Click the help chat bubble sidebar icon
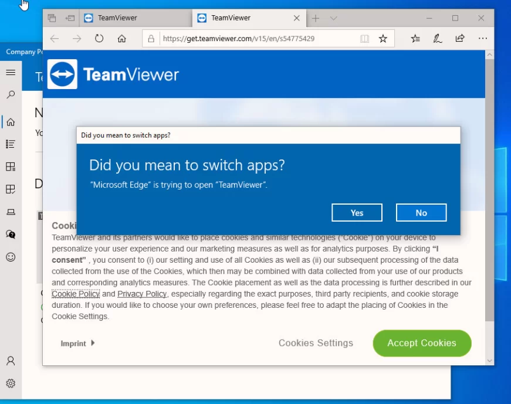 click(x=10, y=235)
